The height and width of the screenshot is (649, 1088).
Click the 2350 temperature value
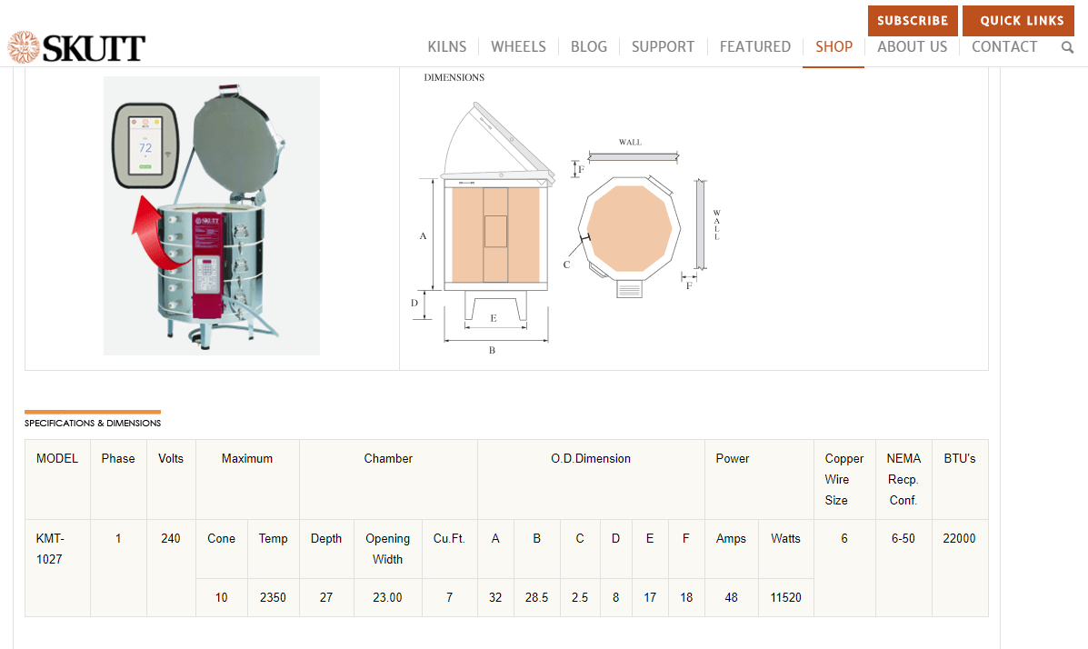(273, 597)
